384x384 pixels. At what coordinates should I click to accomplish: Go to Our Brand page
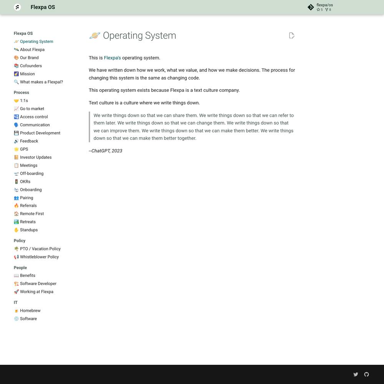point(26,58)
